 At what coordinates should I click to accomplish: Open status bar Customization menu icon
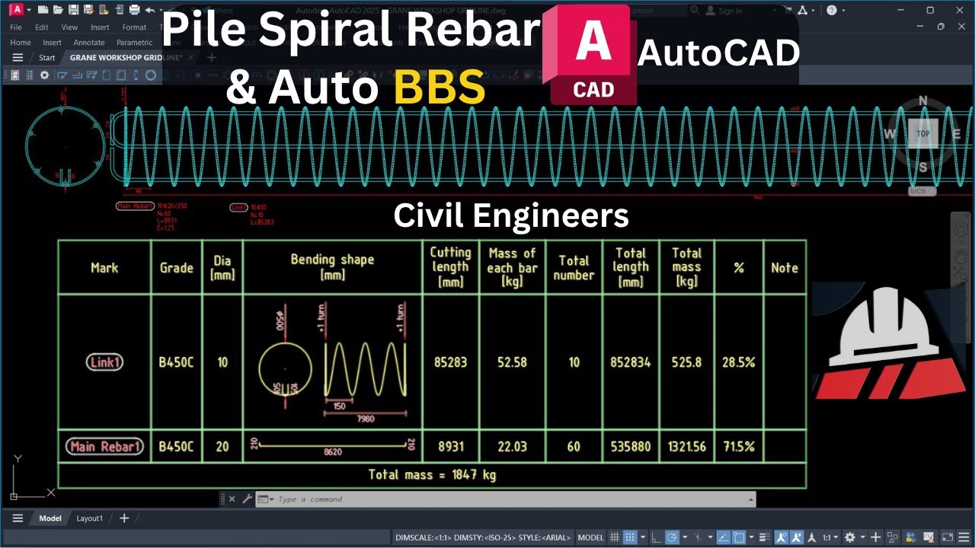coord(964,537)
